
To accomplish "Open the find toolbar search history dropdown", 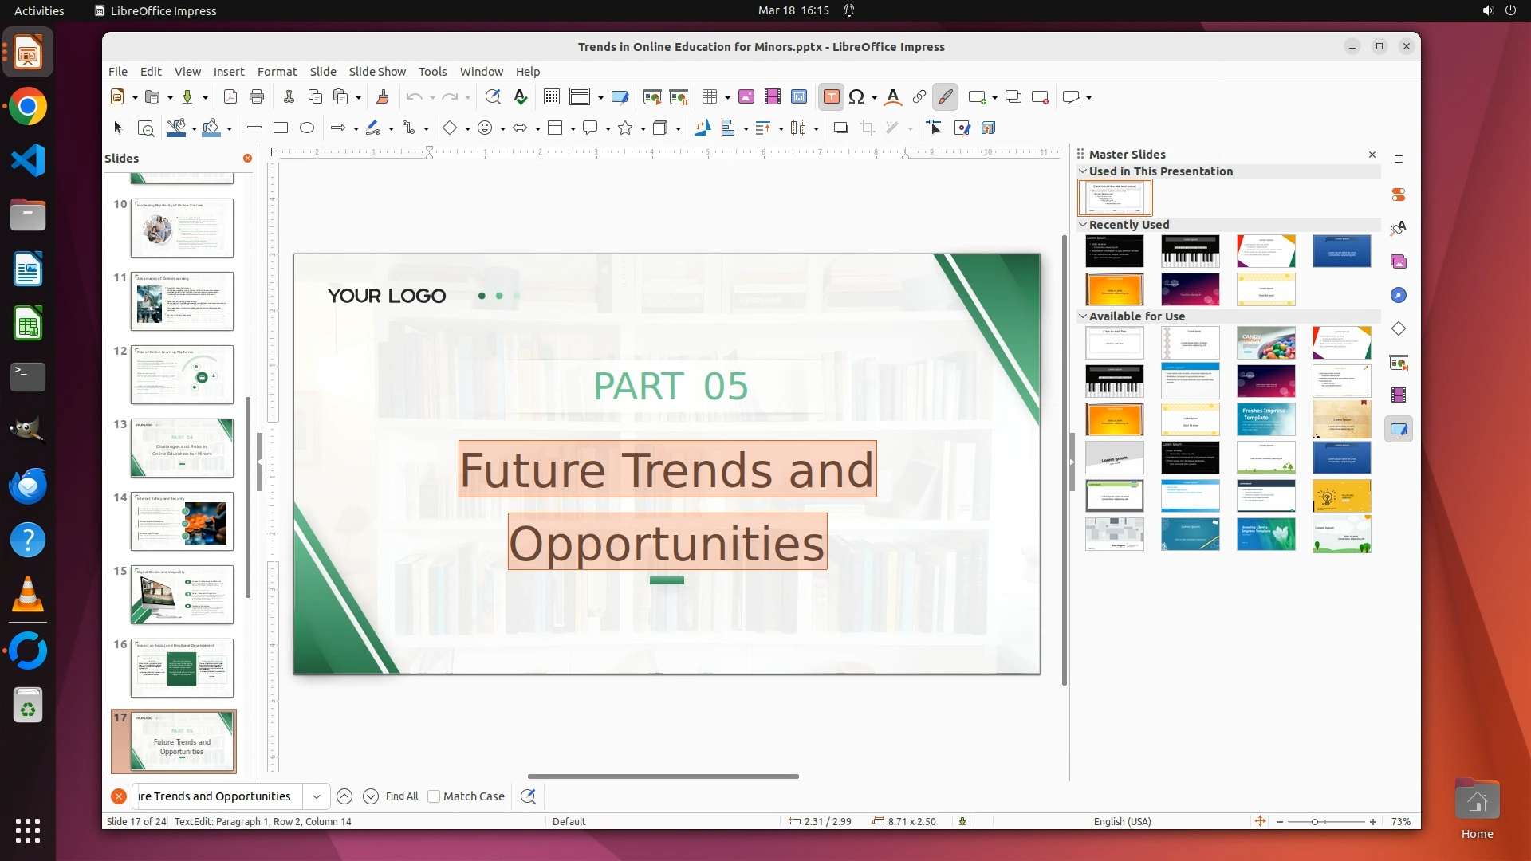I will tap(317, 796).
